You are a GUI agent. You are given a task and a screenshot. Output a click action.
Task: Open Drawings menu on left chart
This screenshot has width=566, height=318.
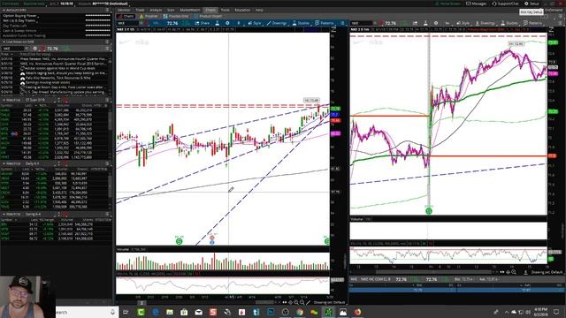coord(277,23)
